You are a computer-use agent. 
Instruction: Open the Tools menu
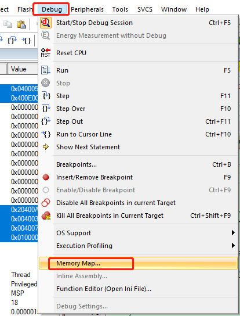tap(120, 9)
